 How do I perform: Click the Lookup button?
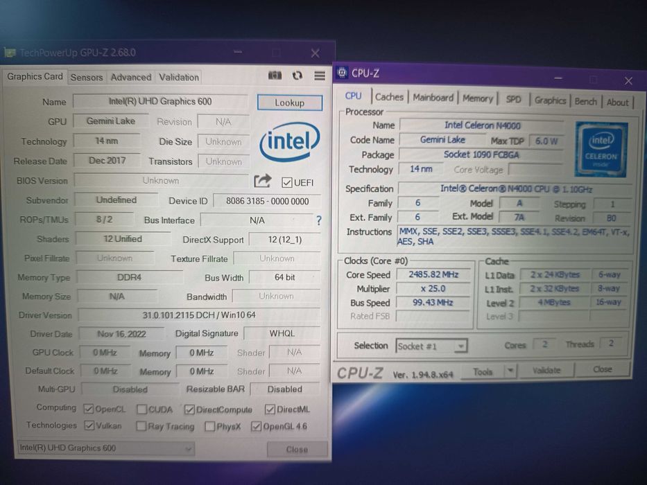(x=290, y=103)
